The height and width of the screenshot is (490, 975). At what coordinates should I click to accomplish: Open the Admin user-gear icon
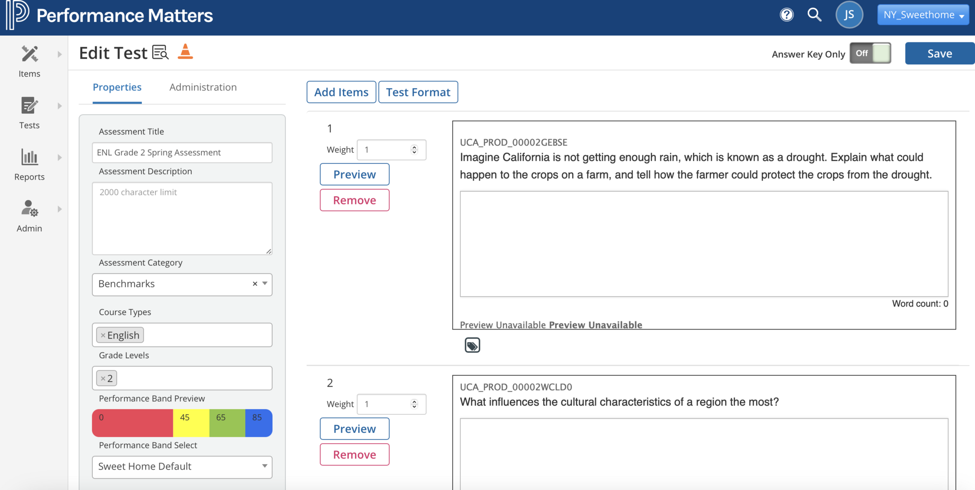click(x=30, y=209)
